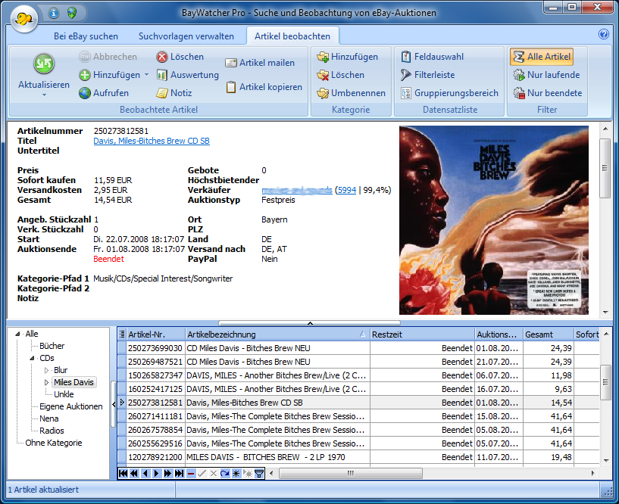619x504 pixels.
Task: Sort by Artikel-Nr. column header
Action: coord(155,334)
